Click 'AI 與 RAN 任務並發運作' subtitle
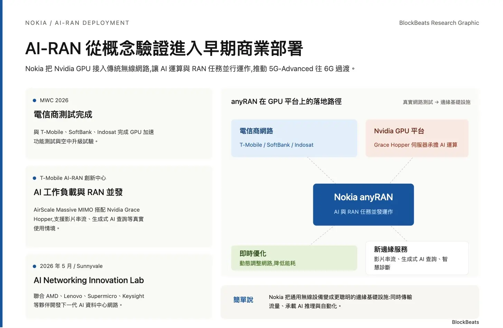503x328 pixels. [363, 212]
